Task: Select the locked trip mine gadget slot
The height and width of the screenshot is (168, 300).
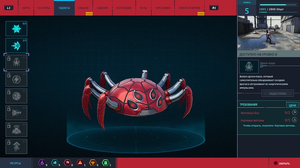Action: coord(16,129)
